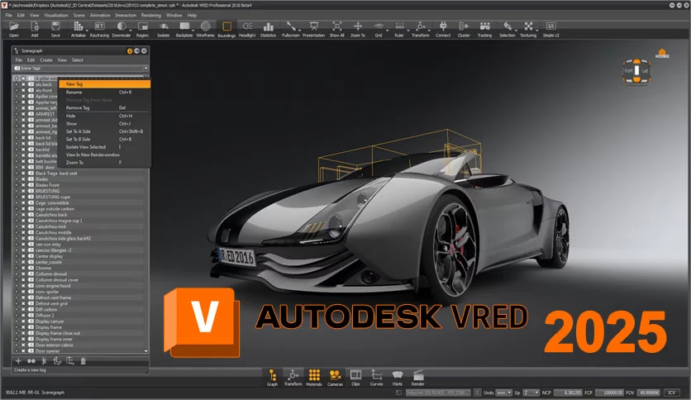Click the Zoom To toolbar icon
The image size is (691, 400).
(x=357, y=26)
